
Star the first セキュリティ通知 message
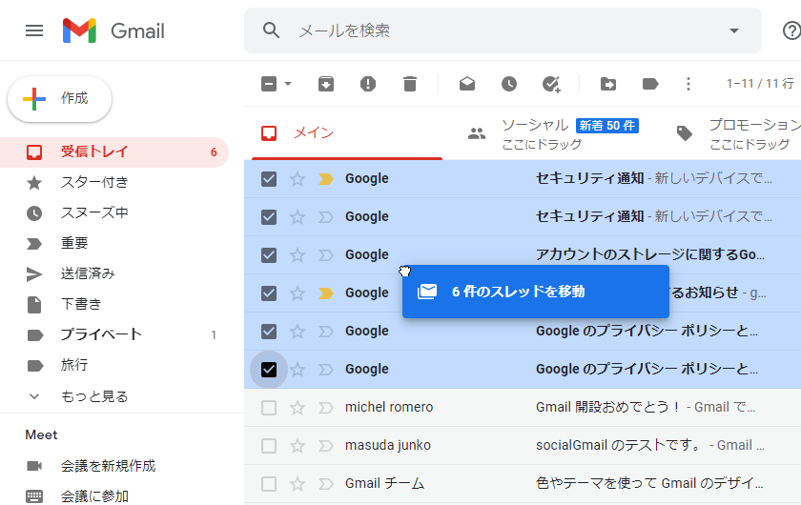[x=298, y=179]
